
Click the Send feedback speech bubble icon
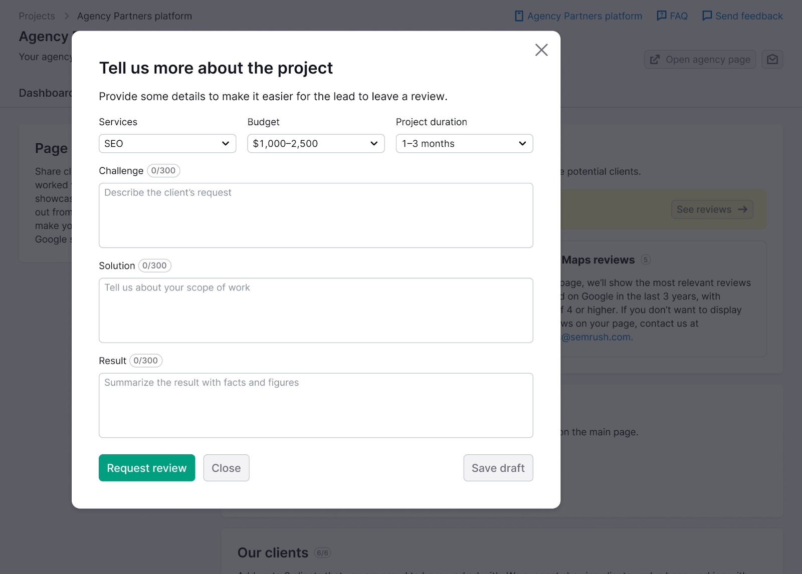point(707,16)
